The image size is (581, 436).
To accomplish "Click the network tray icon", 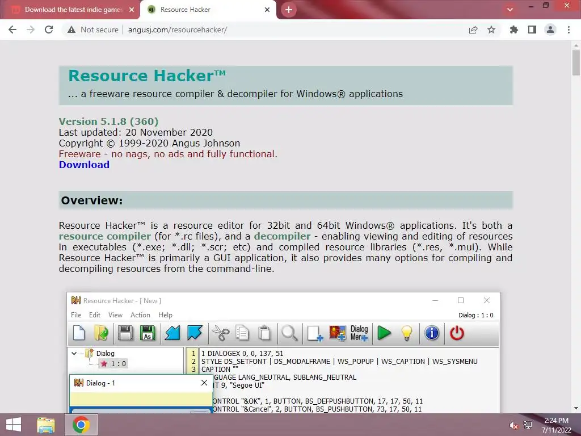I will pos(528,425).
